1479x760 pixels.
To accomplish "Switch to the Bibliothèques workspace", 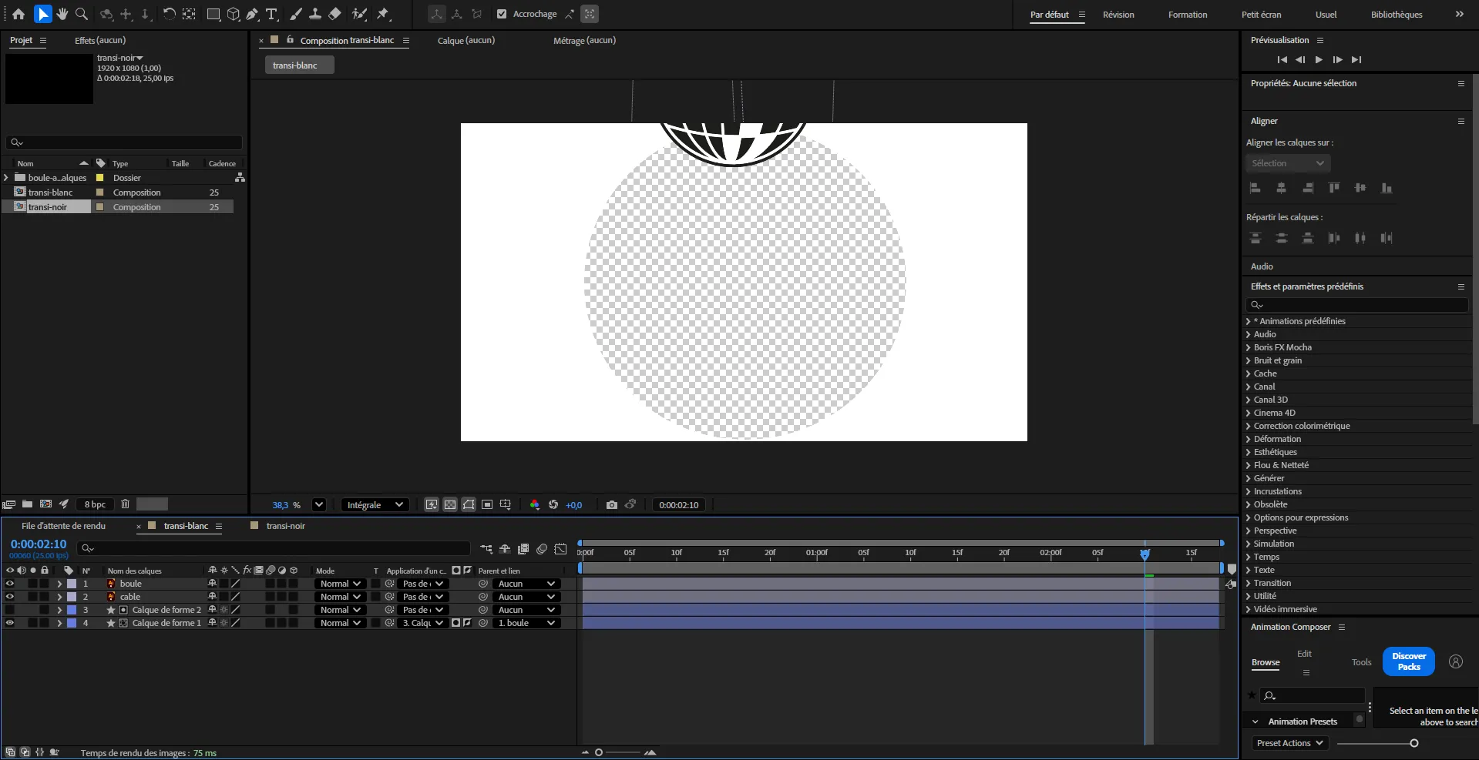I will (1397, 15).
